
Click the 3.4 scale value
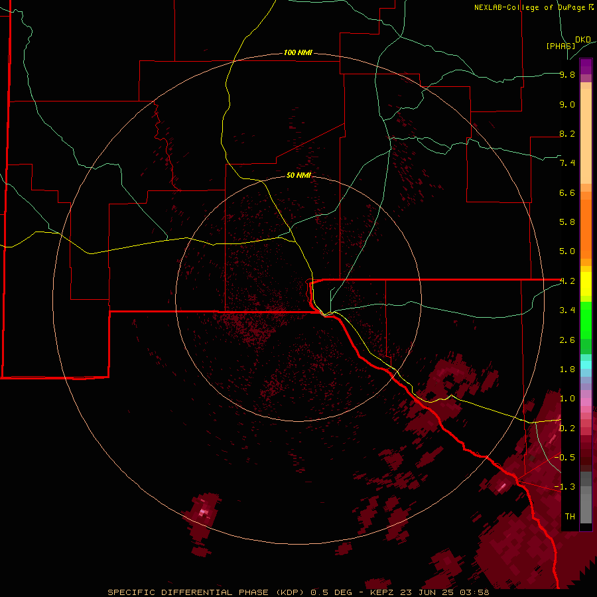[x=567, y=310]
